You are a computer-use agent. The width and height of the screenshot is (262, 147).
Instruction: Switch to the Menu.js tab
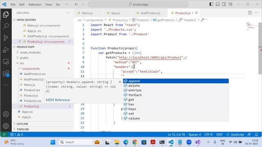87,13
